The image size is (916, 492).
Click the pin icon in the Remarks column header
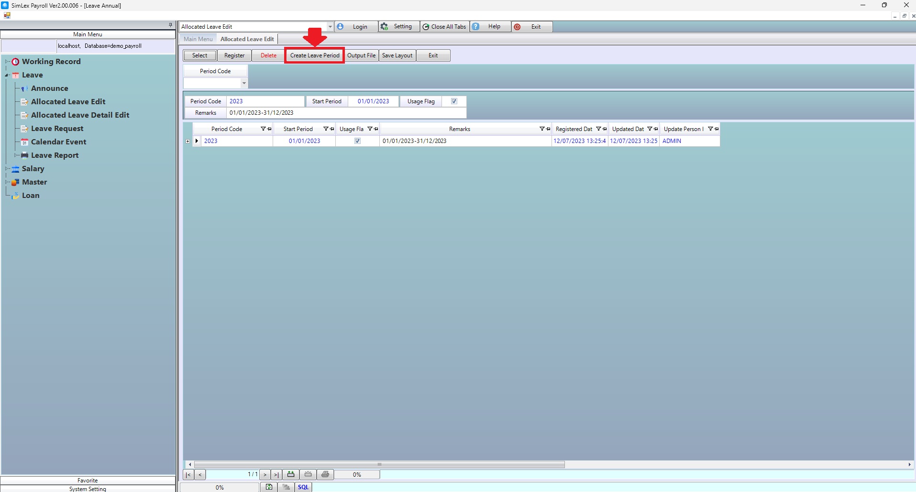pos(548,129)
